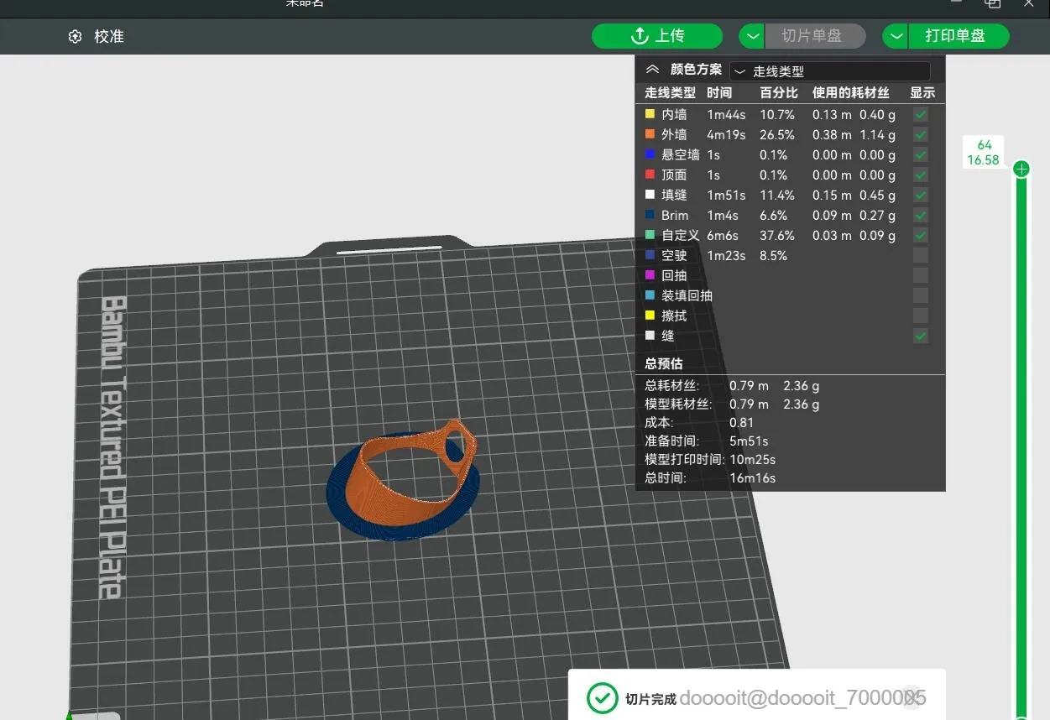Click the layer value label 64 / 16.58
This screenshot has height=720, width=1050.
pos(984,153)
